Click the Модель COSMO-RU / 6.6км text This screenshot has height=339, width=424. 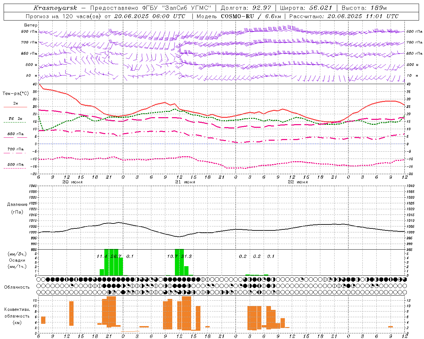point(239,16)
